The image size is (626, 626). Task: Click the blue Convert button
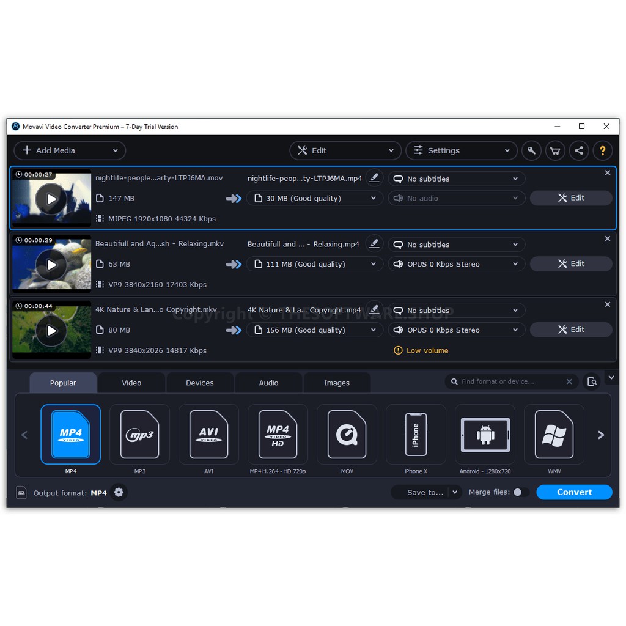[x=574, y=492]
